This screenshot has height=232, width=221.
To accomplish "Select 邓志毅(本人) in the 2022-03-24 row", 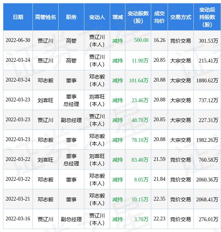I will click(97, 80).
